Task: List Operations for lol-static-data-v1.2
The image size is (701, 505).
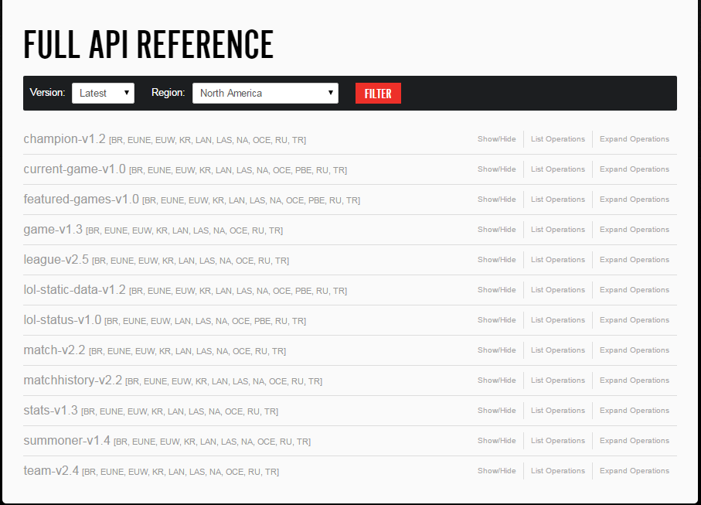Action: 558,290
